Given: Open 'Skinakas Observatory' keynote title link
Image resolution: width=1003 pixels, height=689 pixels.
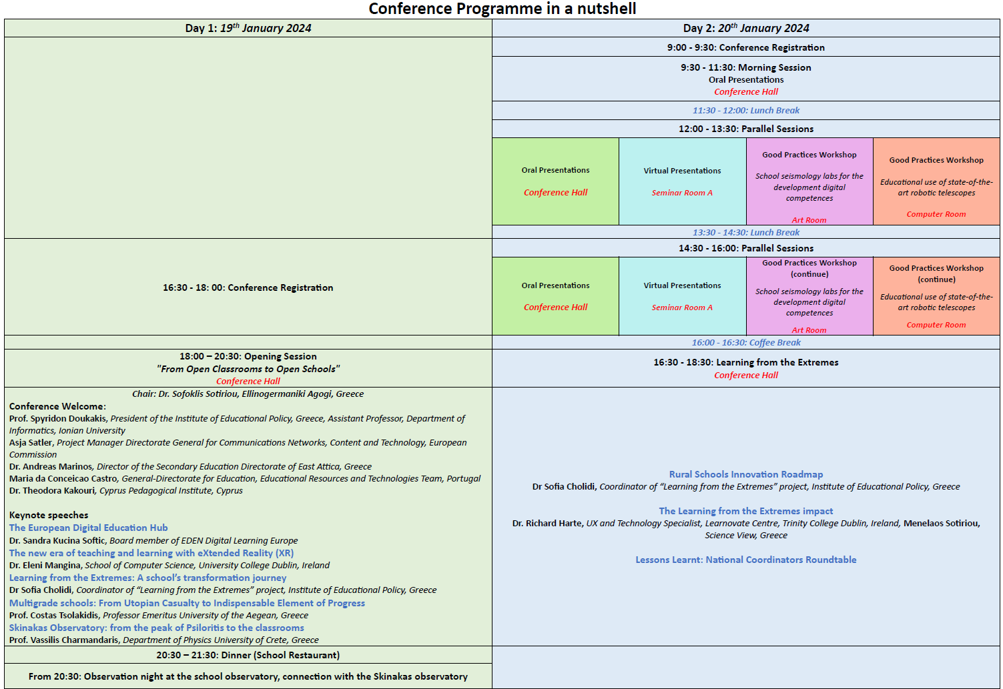Looking at the screenshot, I should click(x=156, y=628).
